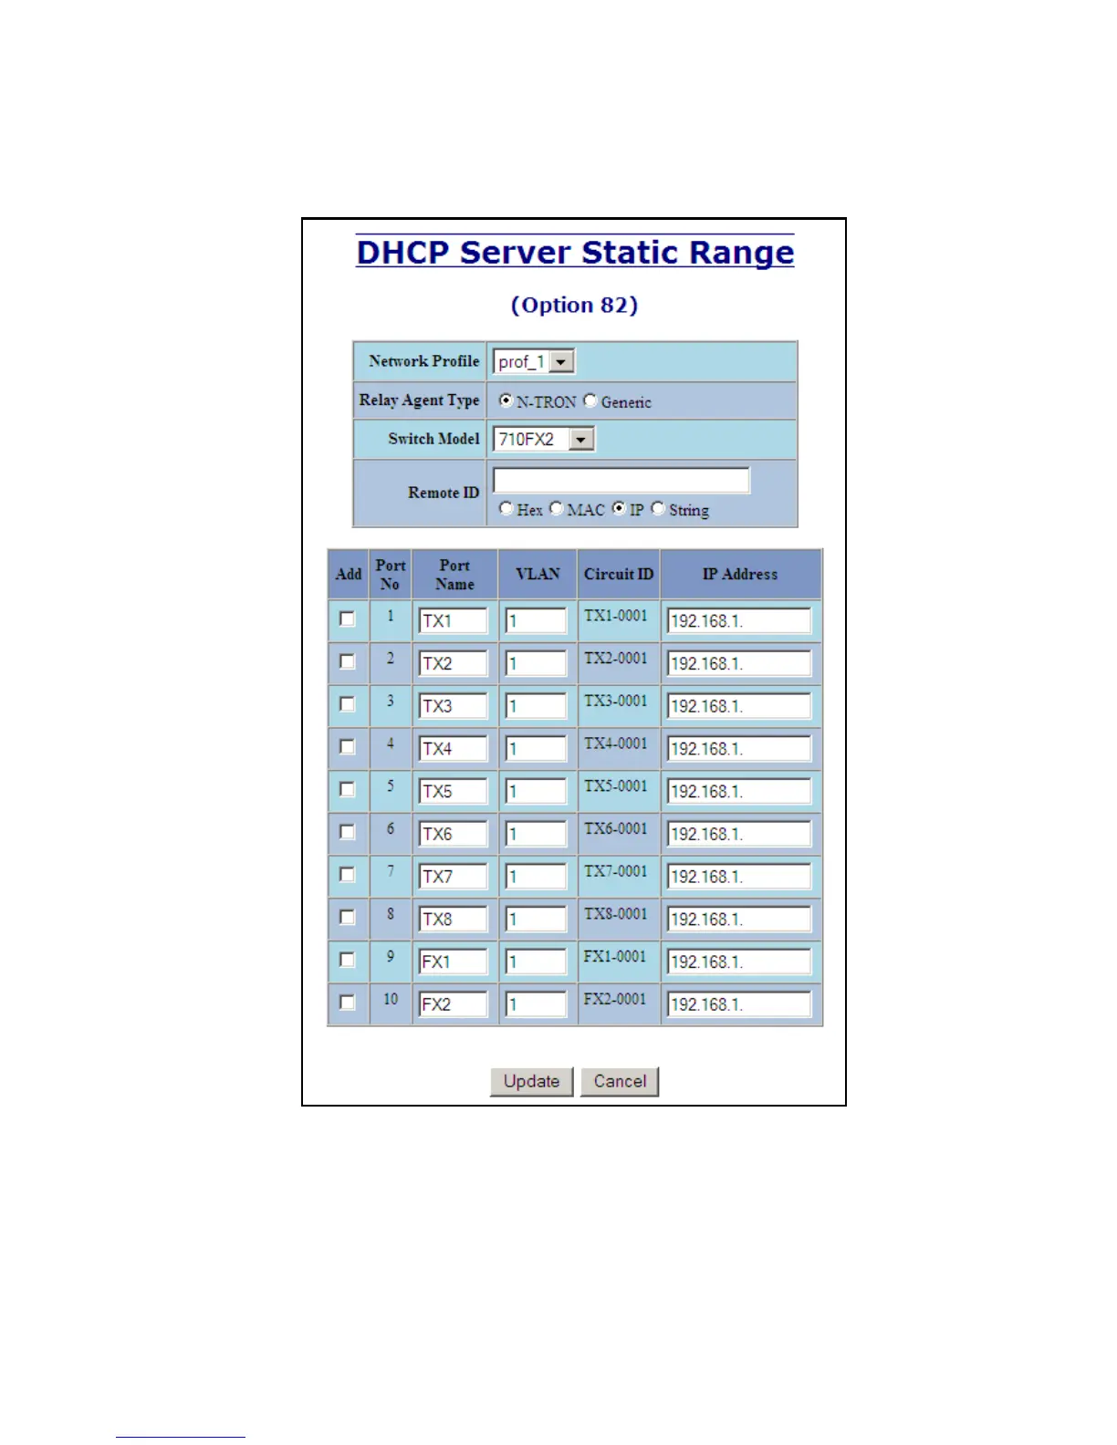Click the IP Address column header
The image size is (1117, 1445).
[x=740, y=574]
